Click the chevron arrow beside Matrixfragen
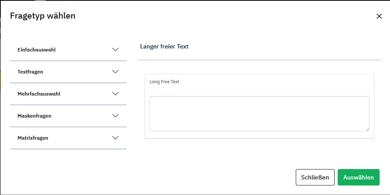 [x=115, y=138]
